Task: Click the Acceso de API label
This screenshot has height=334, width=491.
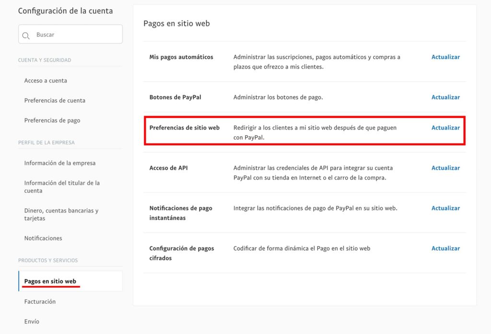Action: tap(168, 168)
